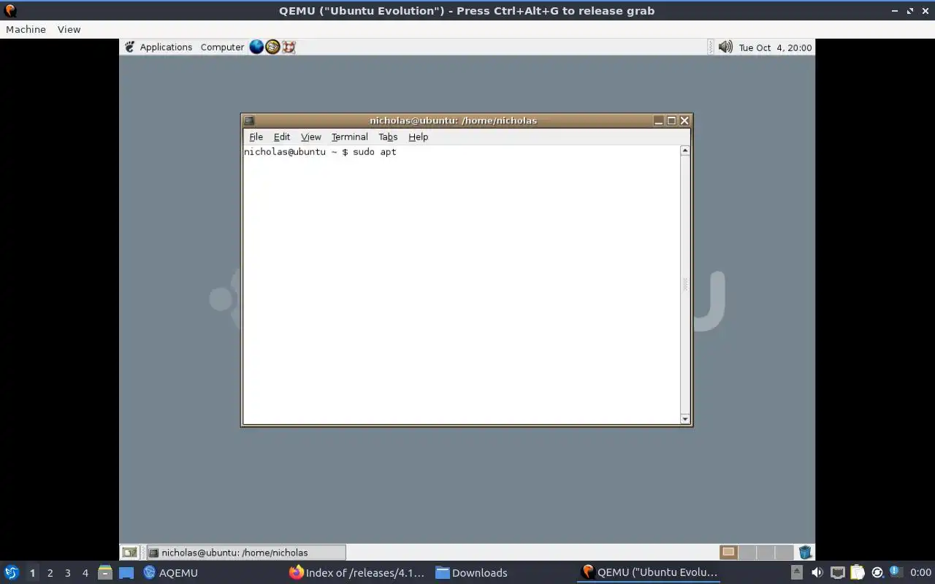
Task: Click host tray volume speaker icon
Action: pos(817,572)
